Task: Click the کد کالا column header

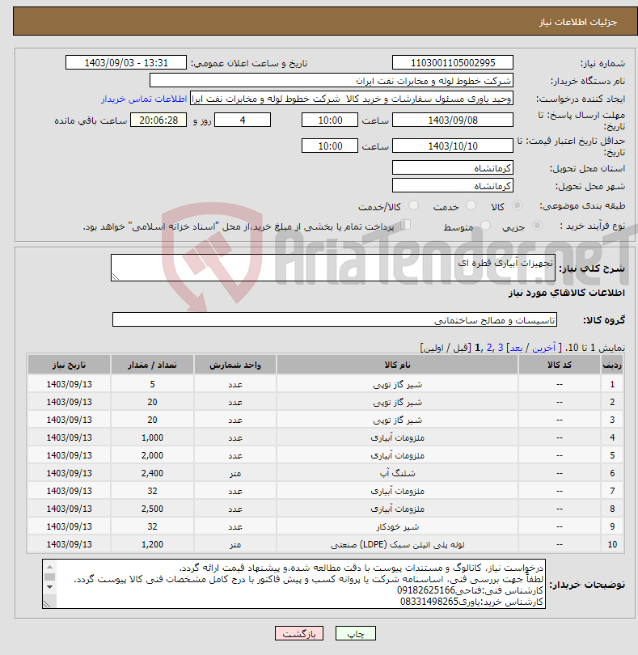Action: 560,365
